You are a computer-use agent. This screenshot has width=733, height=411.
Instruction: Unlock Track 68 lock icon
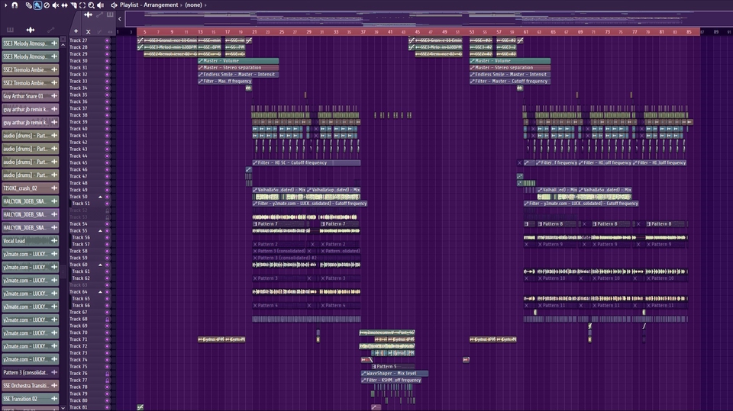click(107, 319)
